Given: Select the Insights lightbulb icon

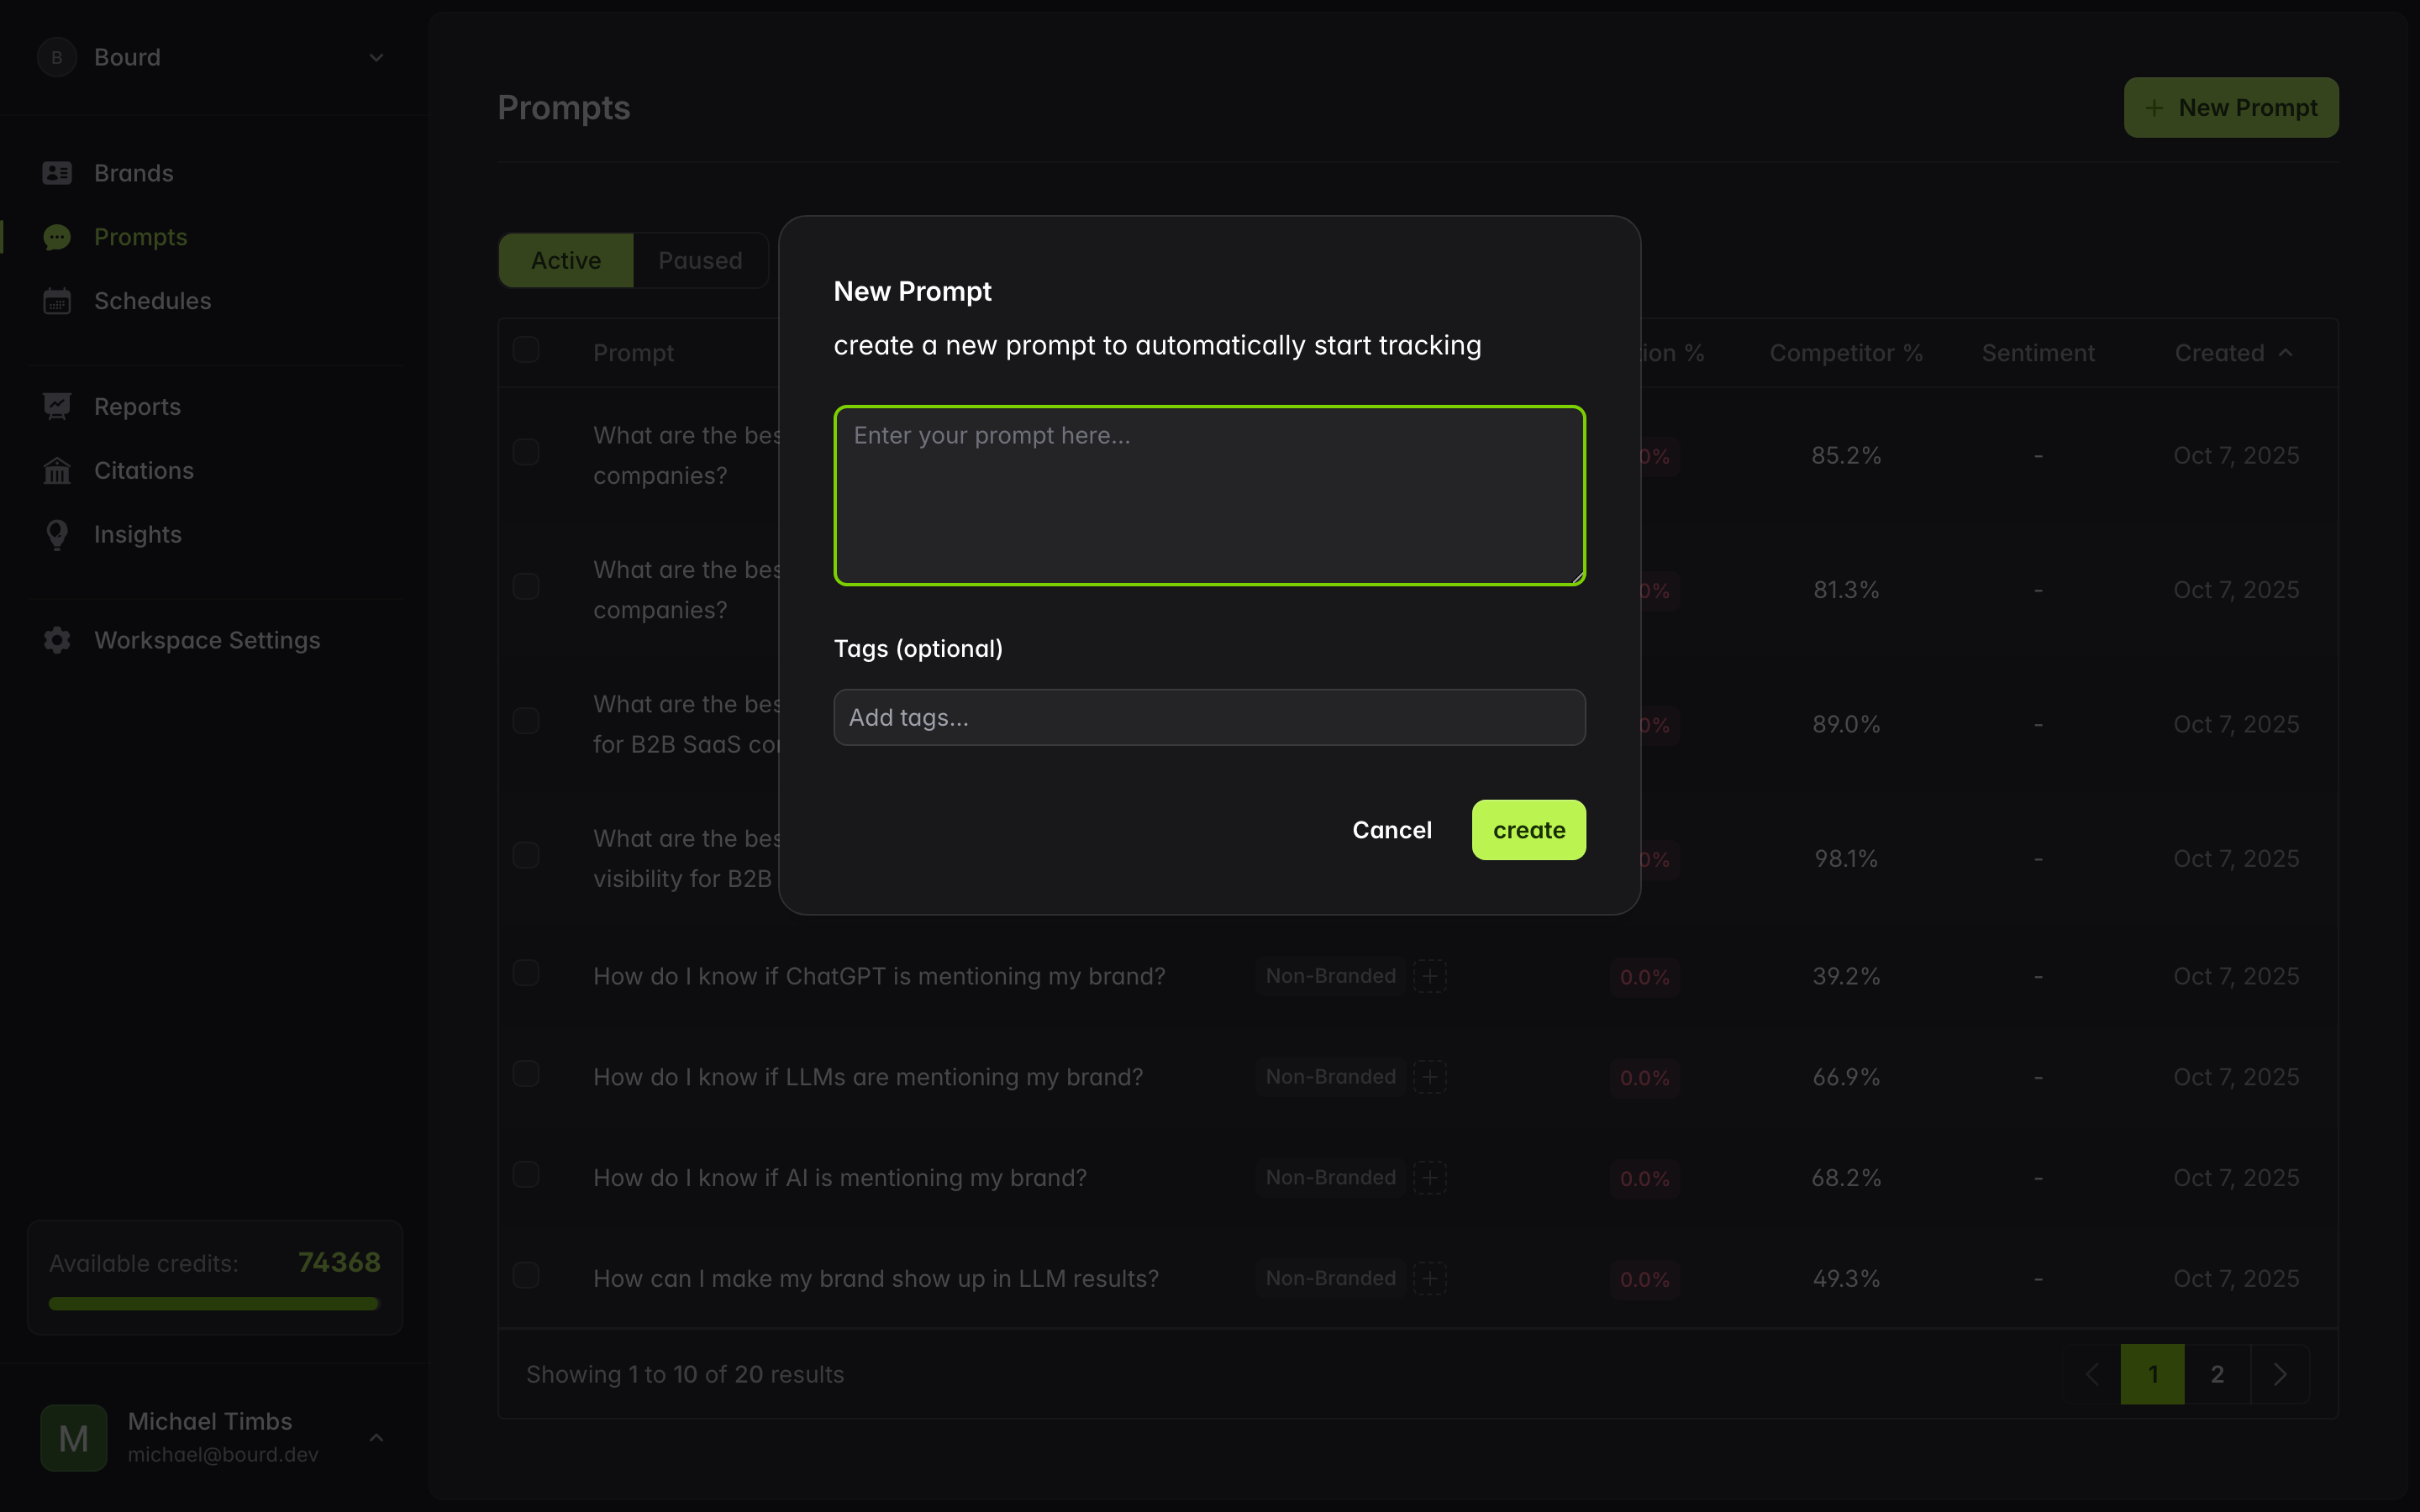Looking at the screenshot, I should pos(57,534).
